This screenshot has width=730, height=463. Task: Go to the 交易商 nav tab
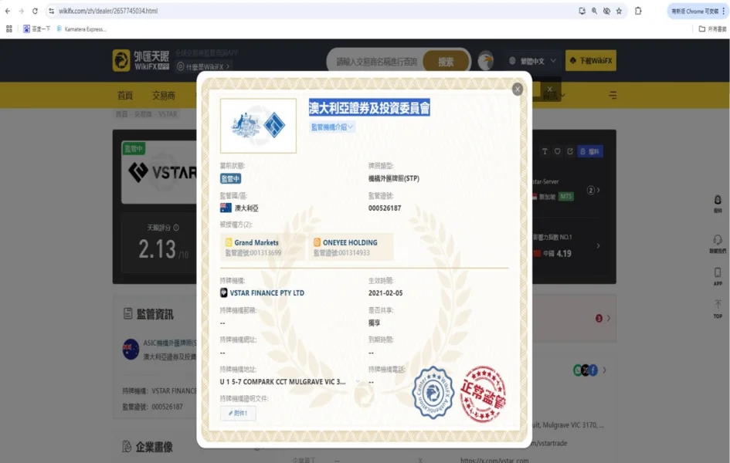pos(164,95)
